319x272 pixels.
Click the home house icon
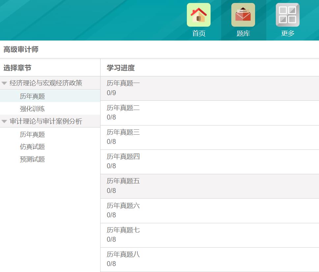[x=198, y=15]
